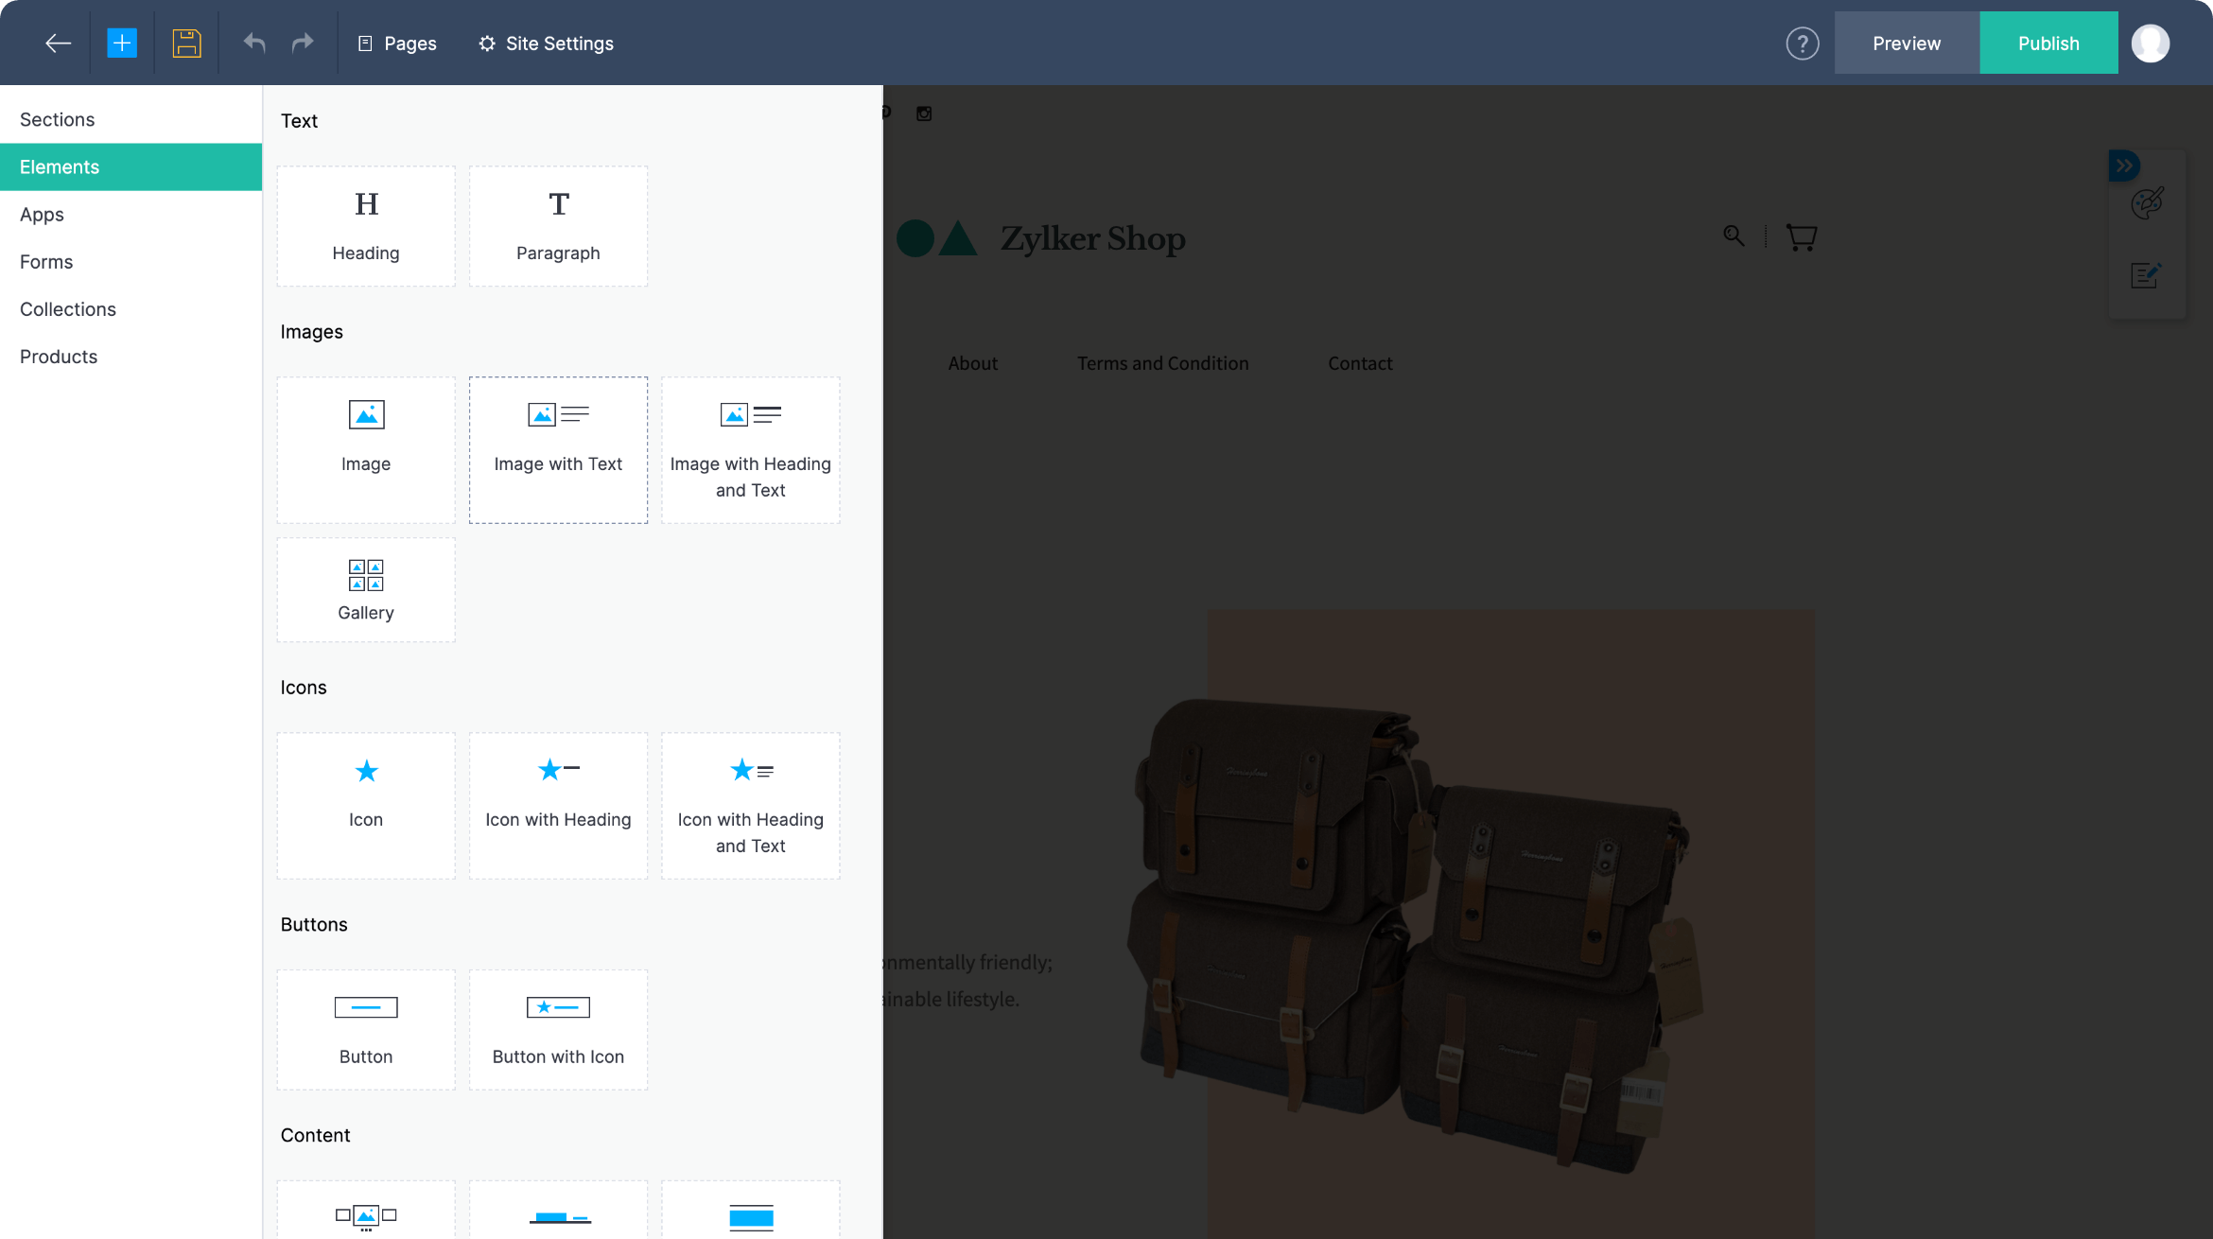Collapse the right panel double-chevron
This screenshot has height=1239, width=2213.
point(2124,166)
